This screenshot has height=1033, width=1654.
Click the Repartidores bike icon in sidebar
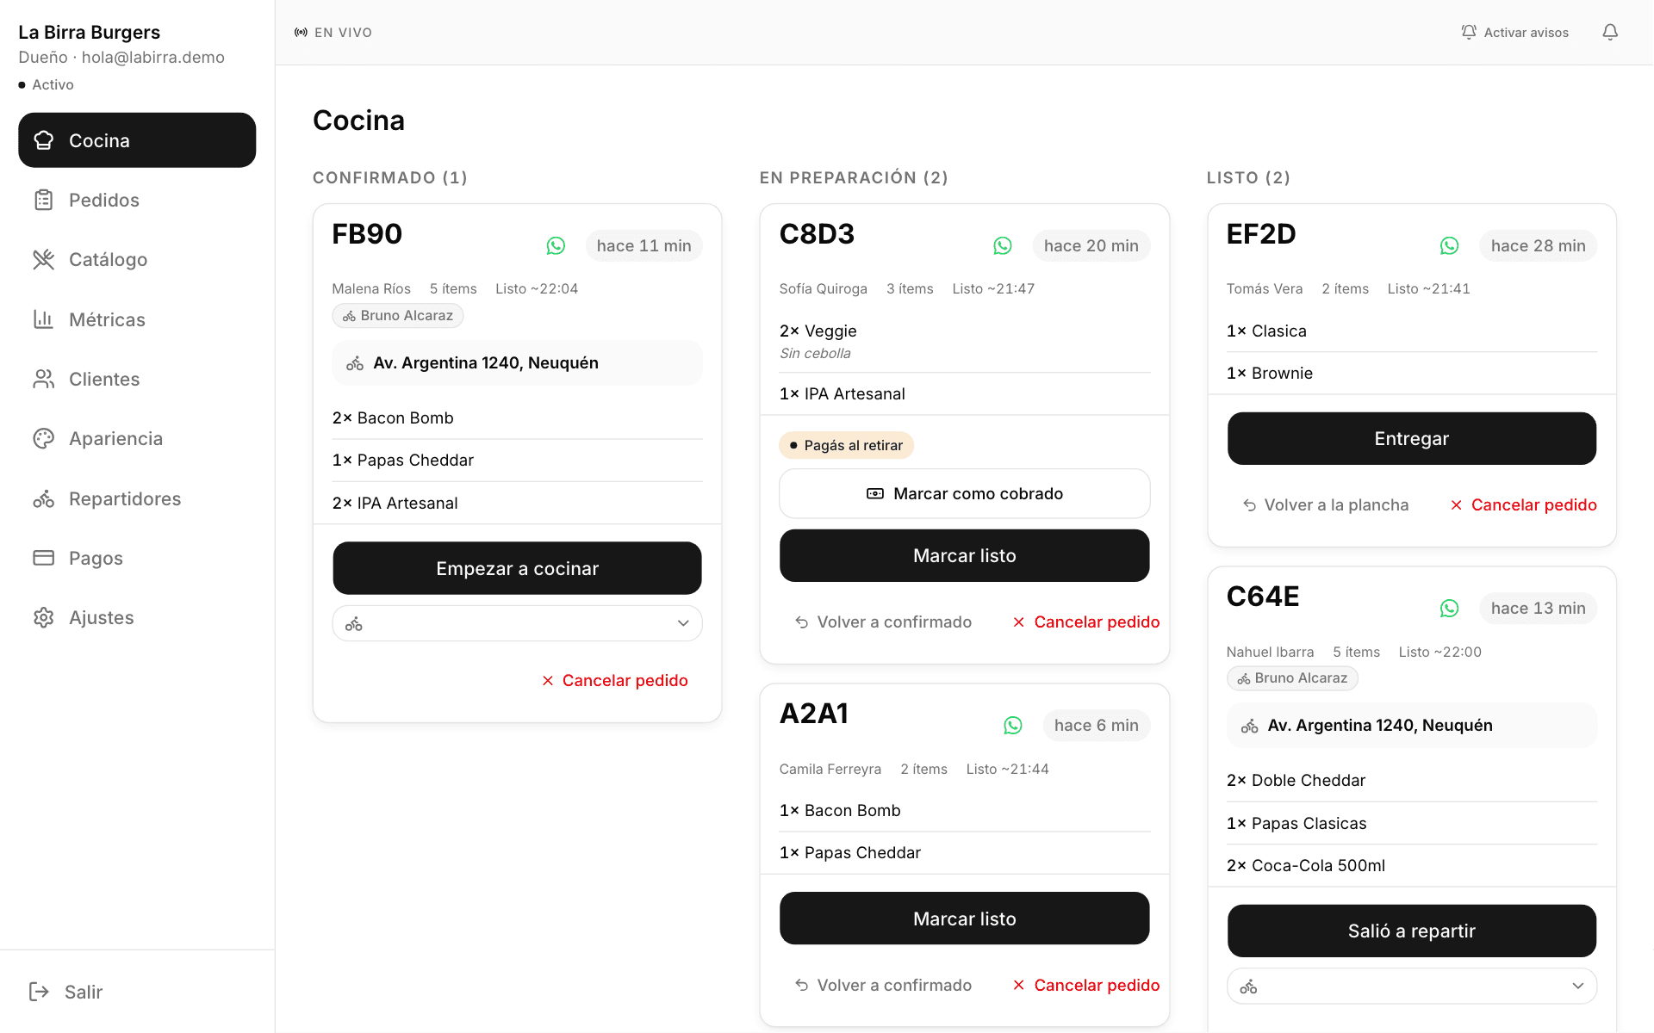coord(43,498)
